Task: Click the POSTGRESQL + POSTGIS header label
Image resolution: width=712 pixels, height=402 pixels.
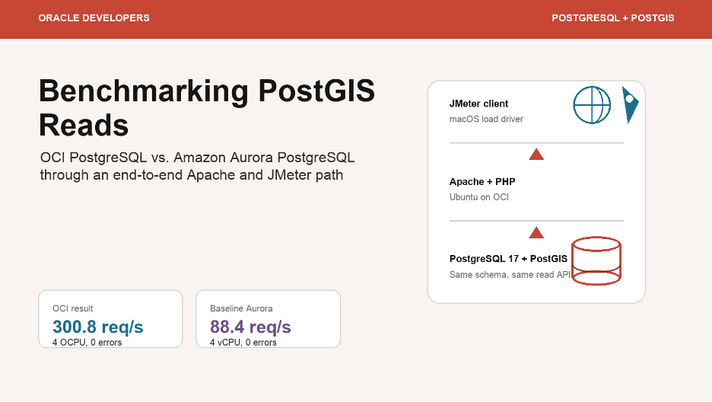Action: point(613,18)
